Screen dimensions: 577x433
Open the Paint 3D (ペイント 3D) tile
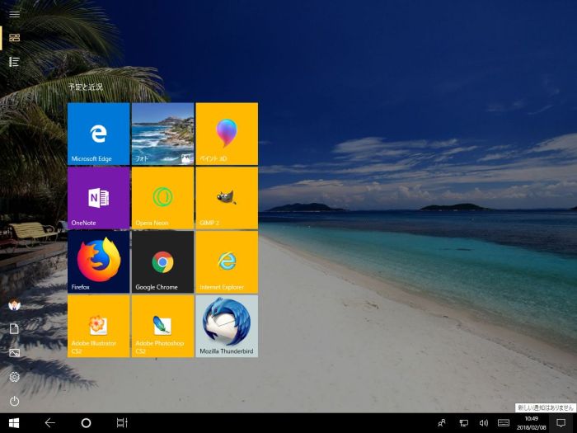[x=227, y=134]
